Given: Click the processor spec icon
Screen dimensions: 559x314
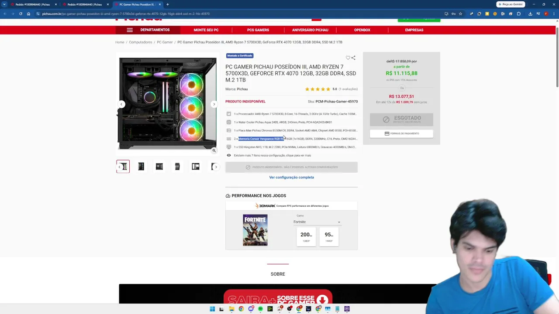Looking at the screenshot, I should (228, 114).
